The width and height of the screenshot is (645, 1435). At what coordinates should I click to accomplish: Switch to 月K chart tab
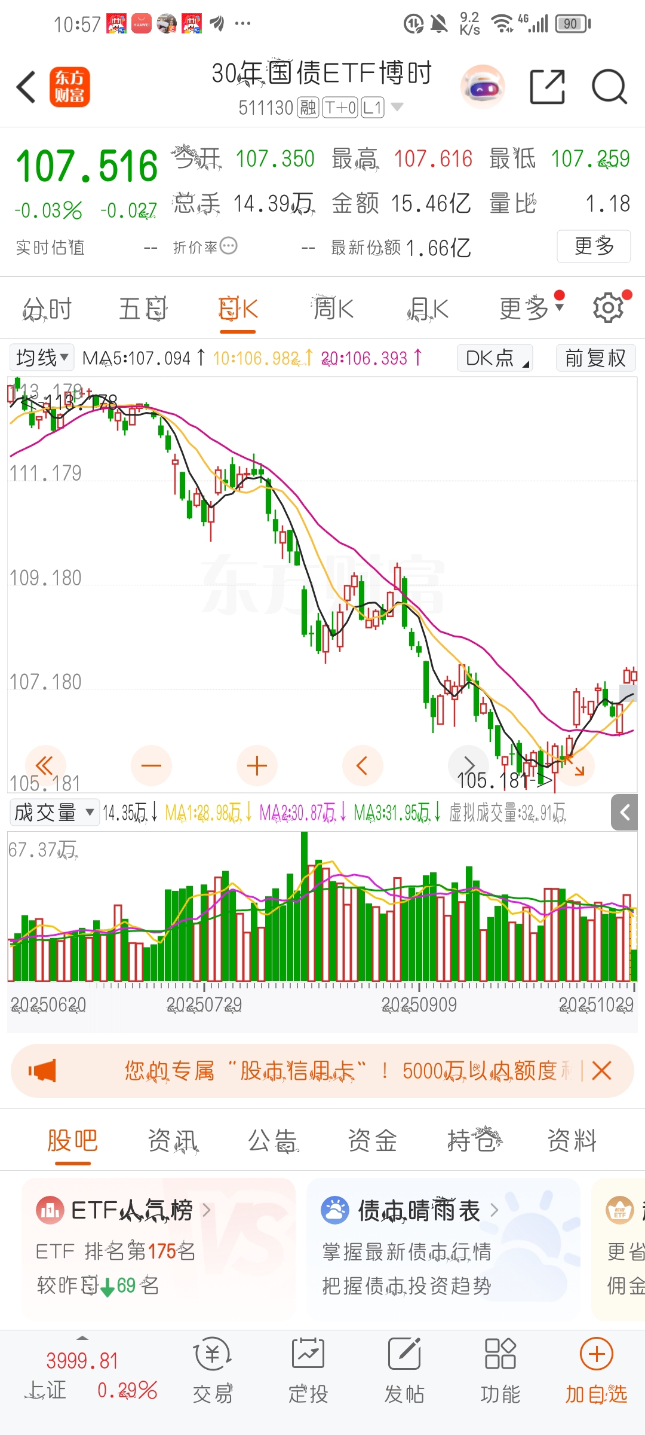[428, 309]
